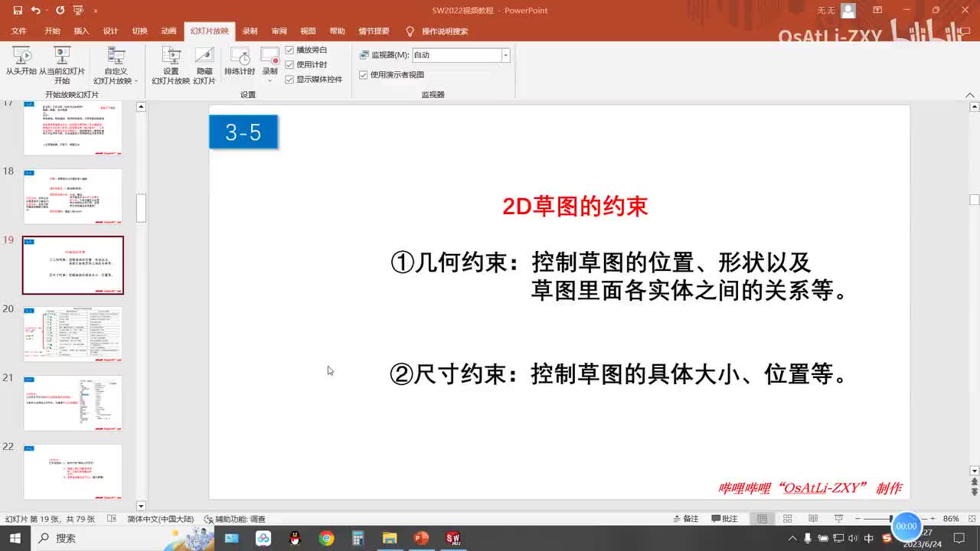Click the main pane scroll-down arrow

click(974, 471)
